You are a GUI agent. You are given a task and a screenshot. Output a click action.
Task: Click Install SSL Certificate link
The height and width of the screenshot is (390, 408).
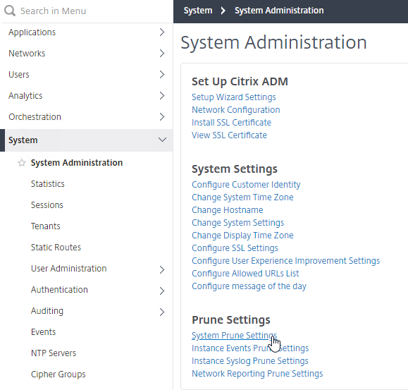point(231,123)
